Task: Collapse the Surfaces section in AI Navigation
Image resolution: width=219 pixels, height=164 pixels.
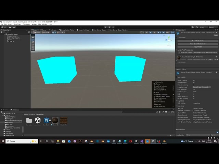Action: point(153,84)
